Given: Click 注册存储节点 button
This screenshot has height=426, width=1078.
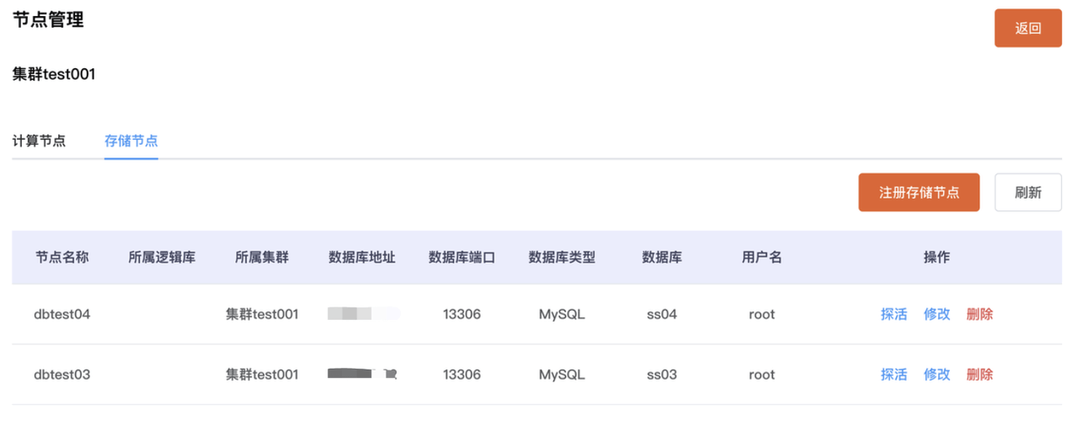Looking at the screenshot, I should tap(919, 192).
